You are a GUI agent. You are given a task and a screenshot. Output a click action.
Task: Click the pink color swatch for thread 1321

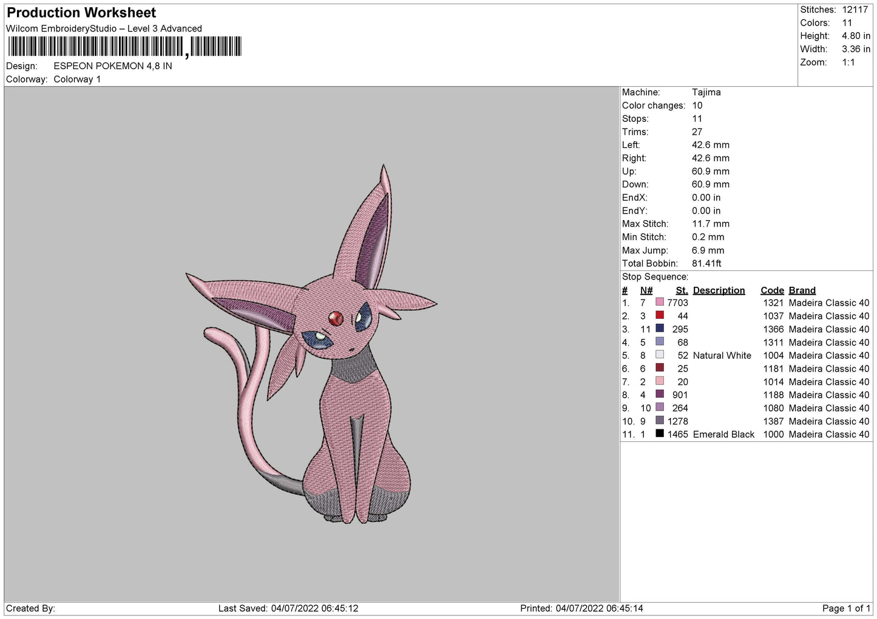point(660,302)
